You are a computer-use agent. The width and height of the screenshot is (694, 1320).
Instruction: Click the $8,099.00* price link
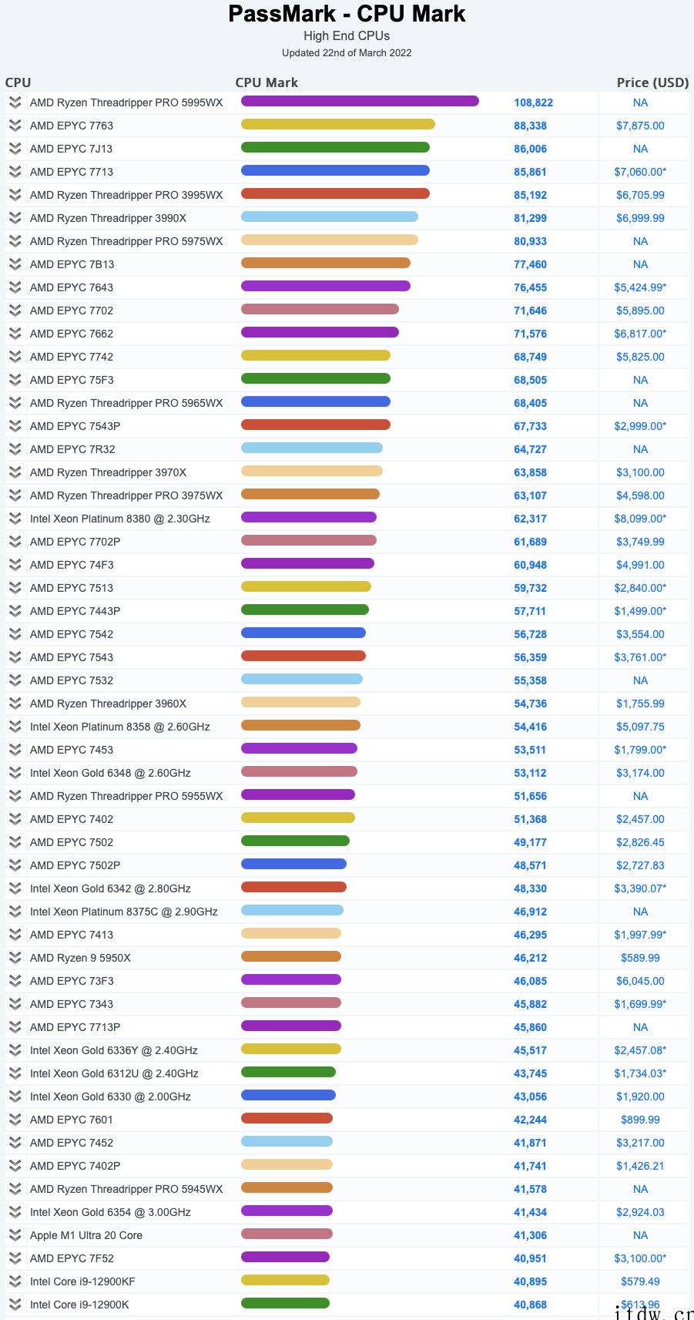point(640,519)
